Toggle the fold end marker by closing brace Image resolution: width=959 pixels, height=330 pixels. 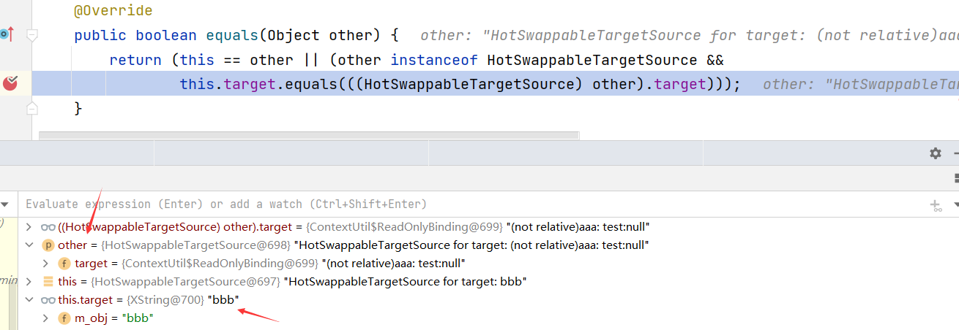pos(32,109)
